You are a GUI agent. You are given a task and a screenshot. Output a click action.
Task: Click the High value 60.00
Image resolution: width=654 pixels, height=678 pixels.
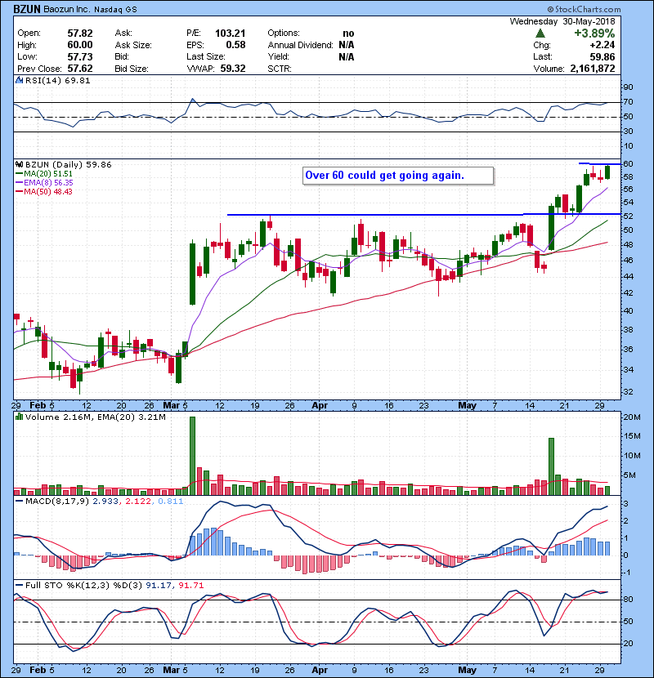point(79,45)
